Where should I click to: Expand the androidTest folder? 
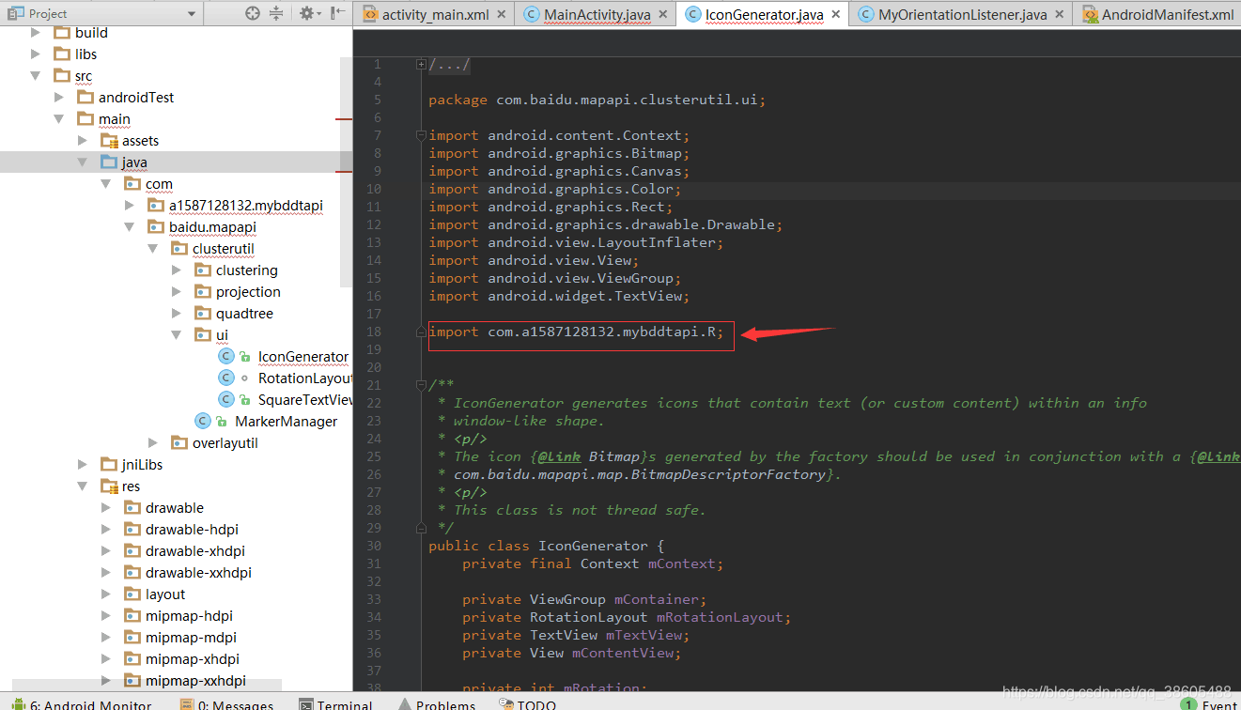[59, 97]
